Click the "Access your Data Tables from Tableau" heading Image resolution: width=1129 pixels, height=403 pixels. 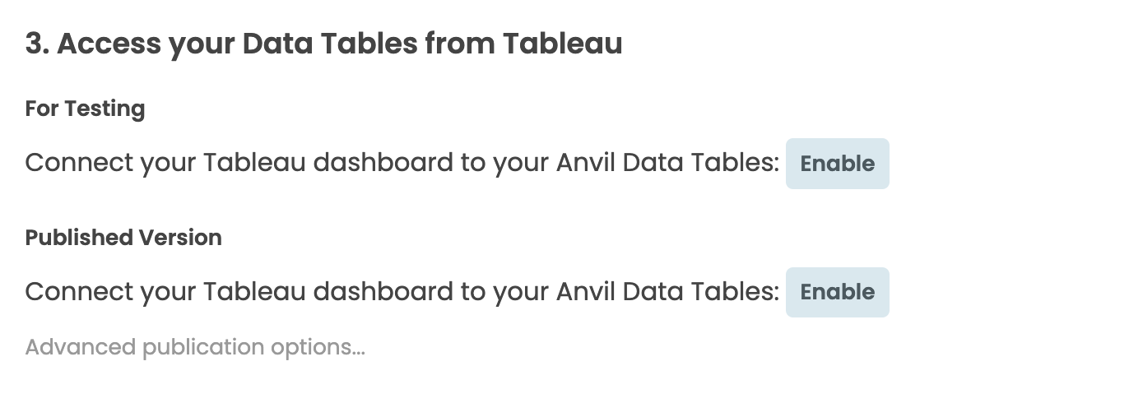(x=323, y=44)
